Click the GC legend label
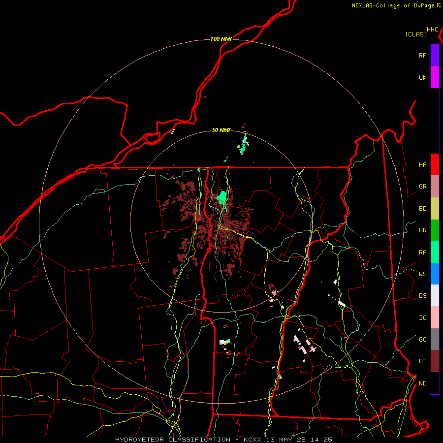This screenshot has height=443, width=443. pos(422,340)
